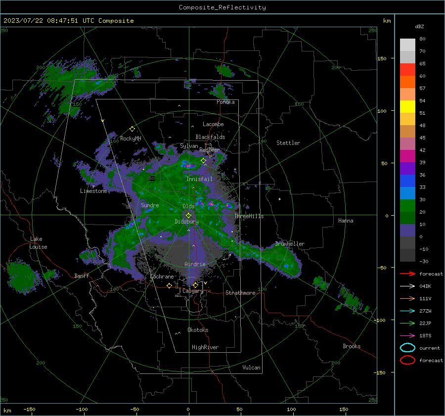Image resolution: width=445 pixels, height=416 pixels.
Task: Click the Sundre town label
Action: tap(150, 205)
